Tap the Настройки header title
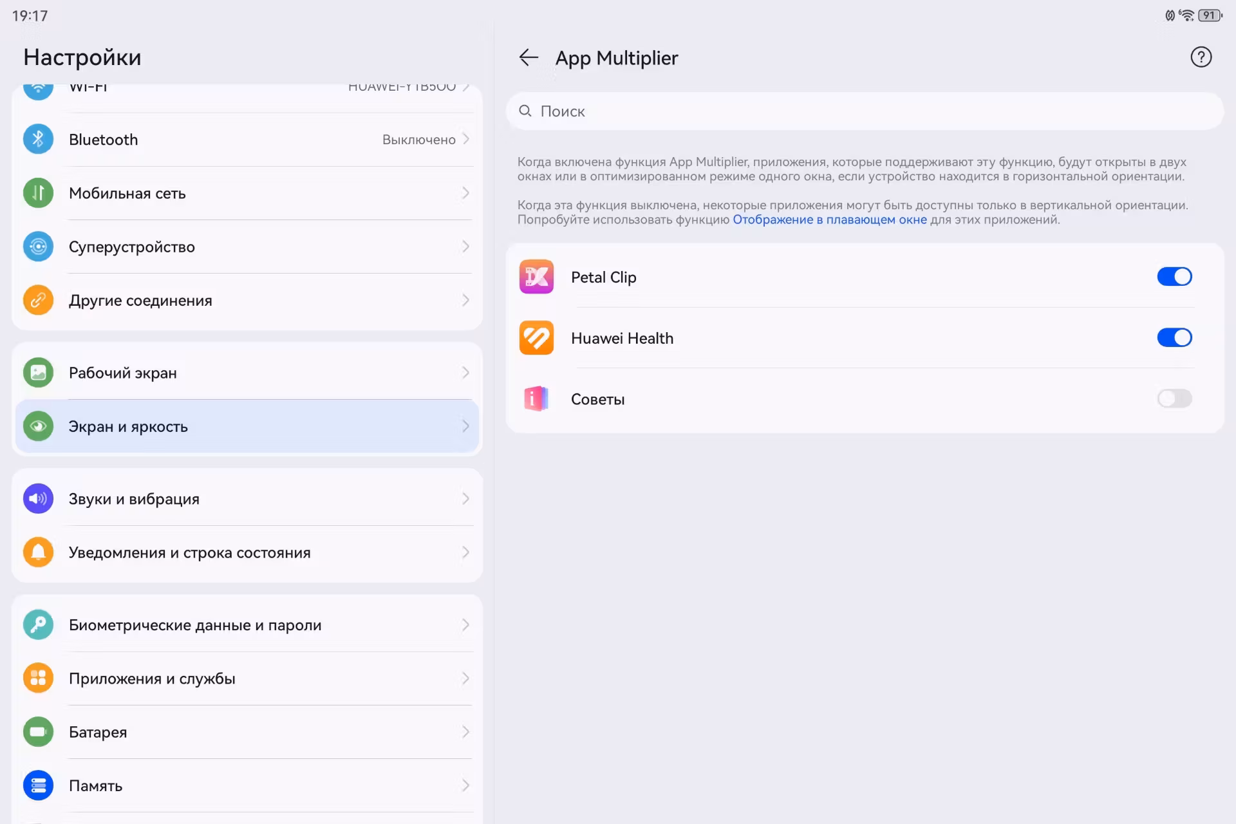This screenshot has height=824, width=1236. point(82,57)
